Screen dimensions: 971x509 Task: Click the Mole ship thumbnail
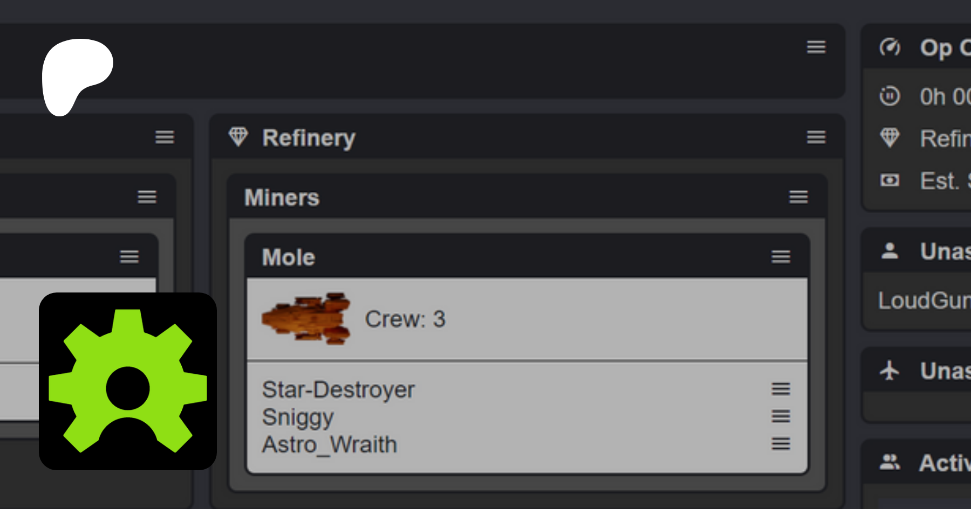point(306,319)
